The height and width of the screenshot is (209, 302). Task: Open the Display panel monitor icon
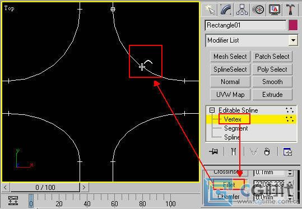click(275, 10)
